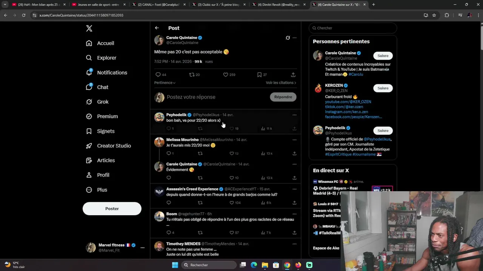Follow KEROZEN with Suivre button
The image size is (483, 271).
tap(383, 88)
